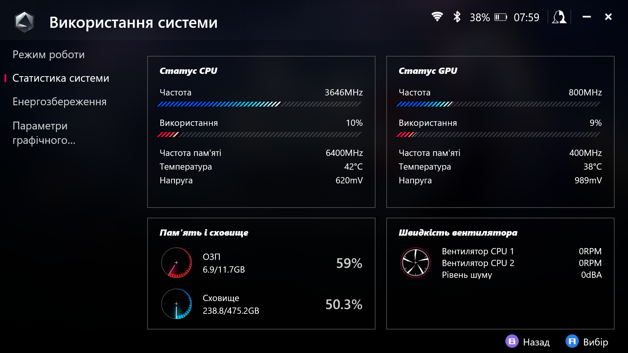Open the Статистика системи section
The height and width of the screenshot is (353, 628).
click(x=61, y=78)
